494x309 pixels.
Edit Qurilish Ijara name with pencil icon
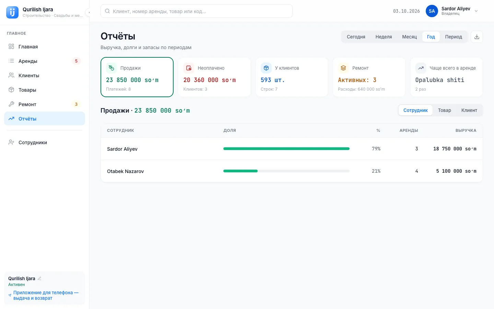tap(39, 278)
